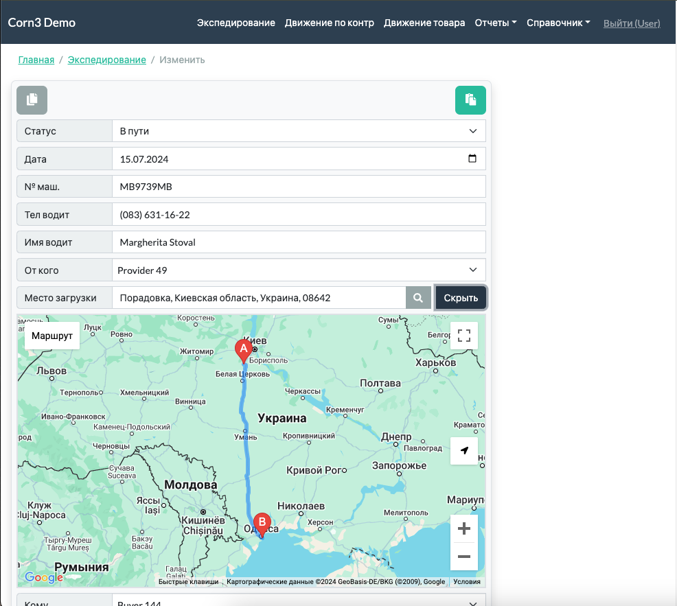Viewport: 677px width, 606px height.
Task: Open the Отчеты menu dropdown
Action: point(496,23)
